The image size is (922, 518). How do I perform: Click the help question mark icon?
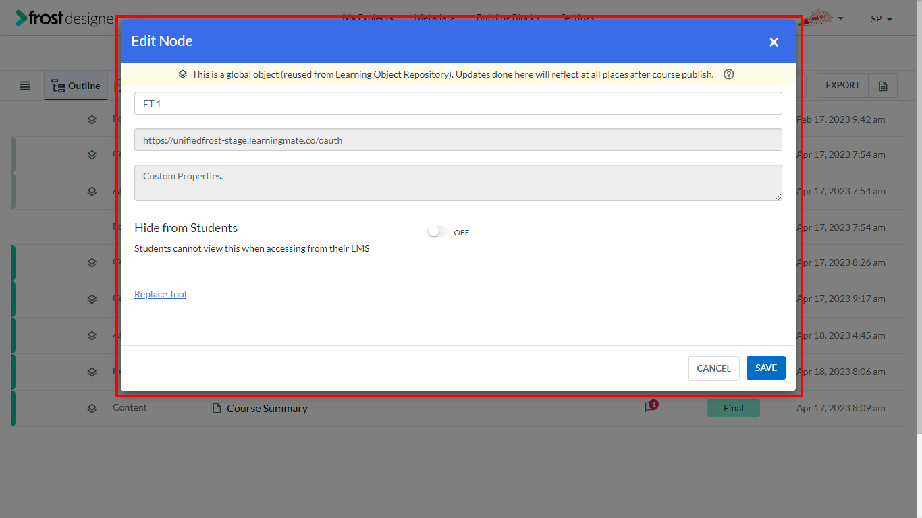pyautogui.click(x=729, y=74)
